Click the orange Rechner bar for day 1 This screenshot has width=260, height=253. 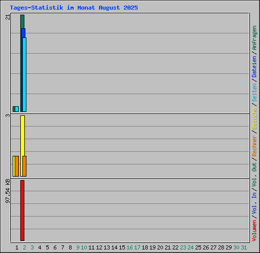(17, 166)
